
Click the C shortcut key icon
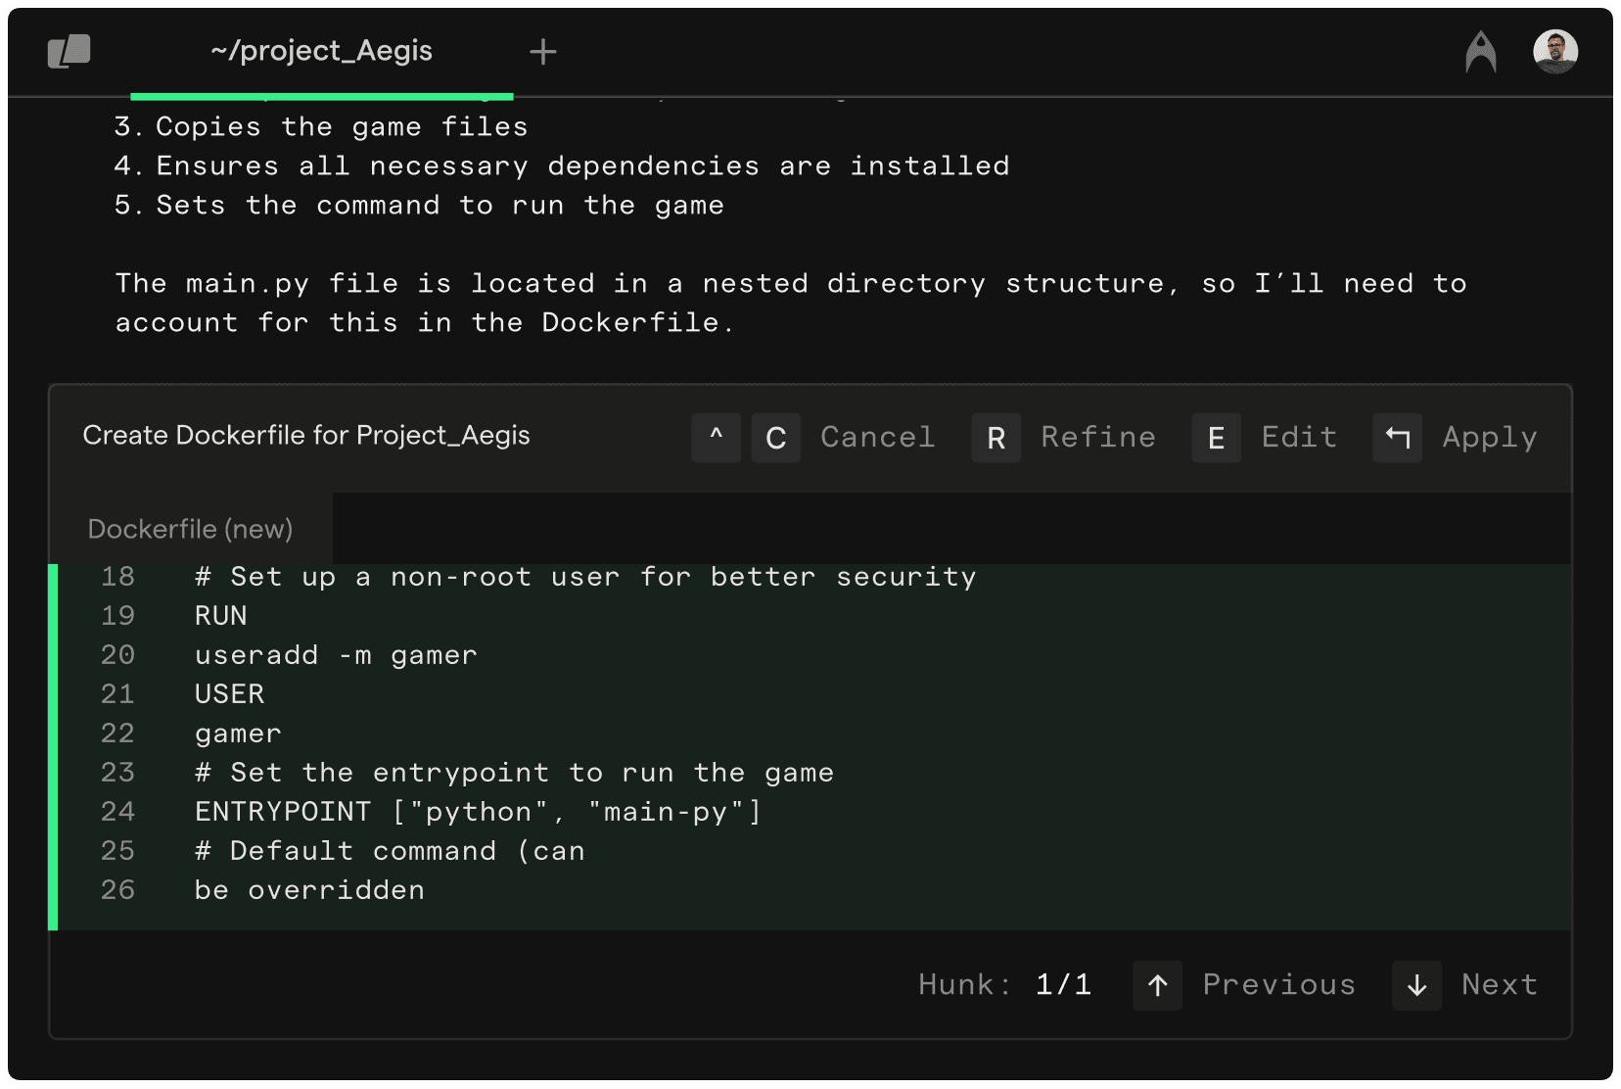(775, 438)
